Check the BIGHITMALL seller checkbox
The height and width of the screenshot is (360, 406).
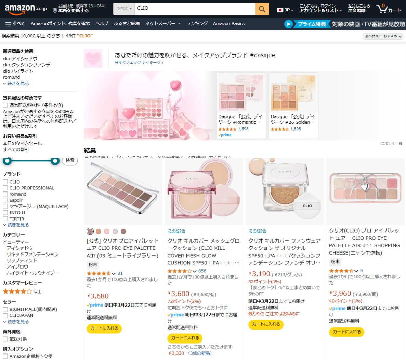pyautogui.click(x=5, y=309)
